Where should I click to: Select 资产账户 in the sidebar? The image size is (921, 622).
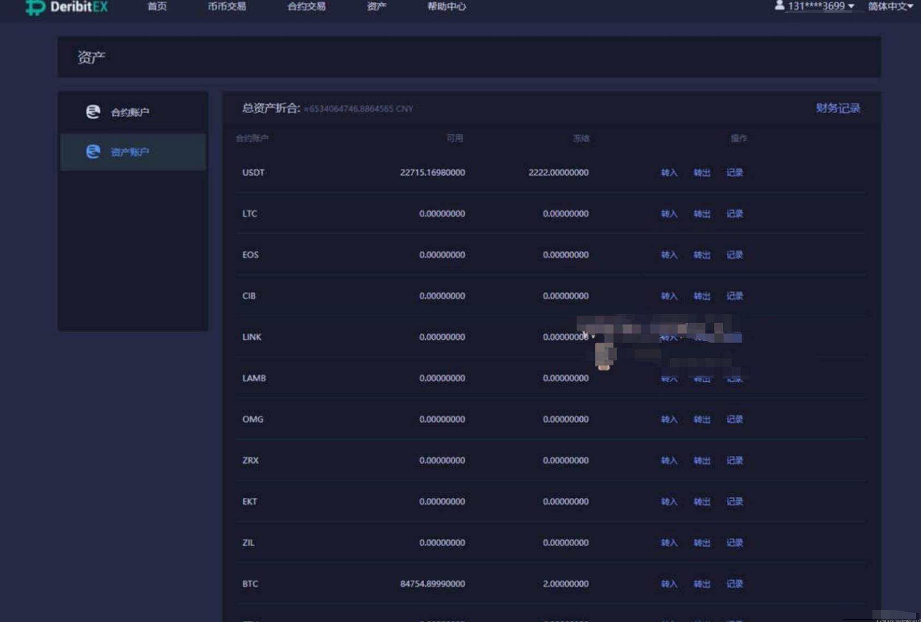(133, 152)
